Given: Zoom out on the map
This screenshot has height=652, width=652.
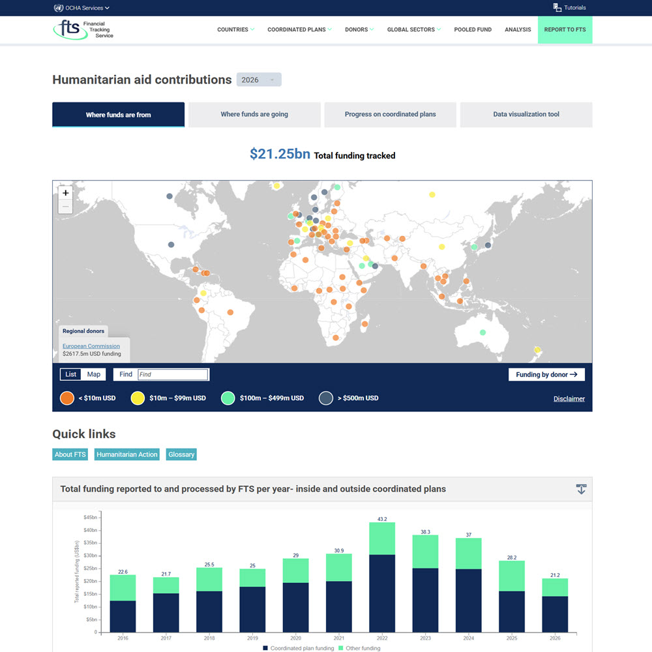Looking at the screenshot, I should pyautogui.click(x=65, y=207).
